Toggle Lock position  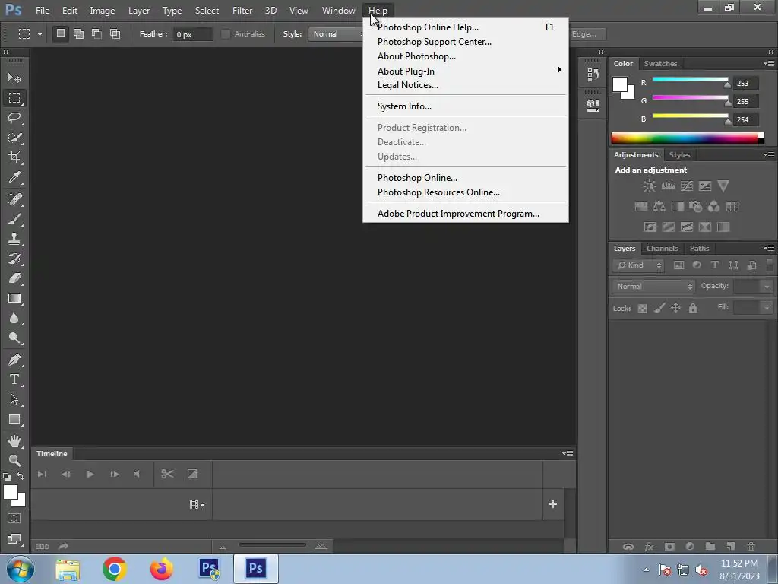(675, 309)
